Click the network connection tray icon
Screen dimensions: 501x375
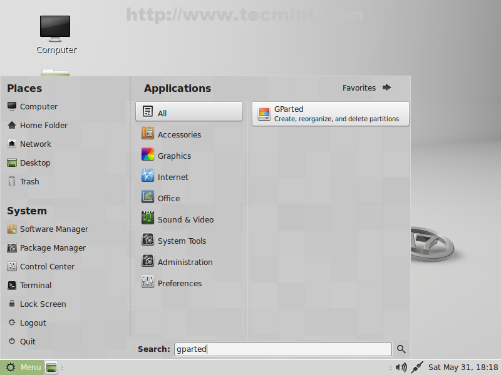(417, 367)
